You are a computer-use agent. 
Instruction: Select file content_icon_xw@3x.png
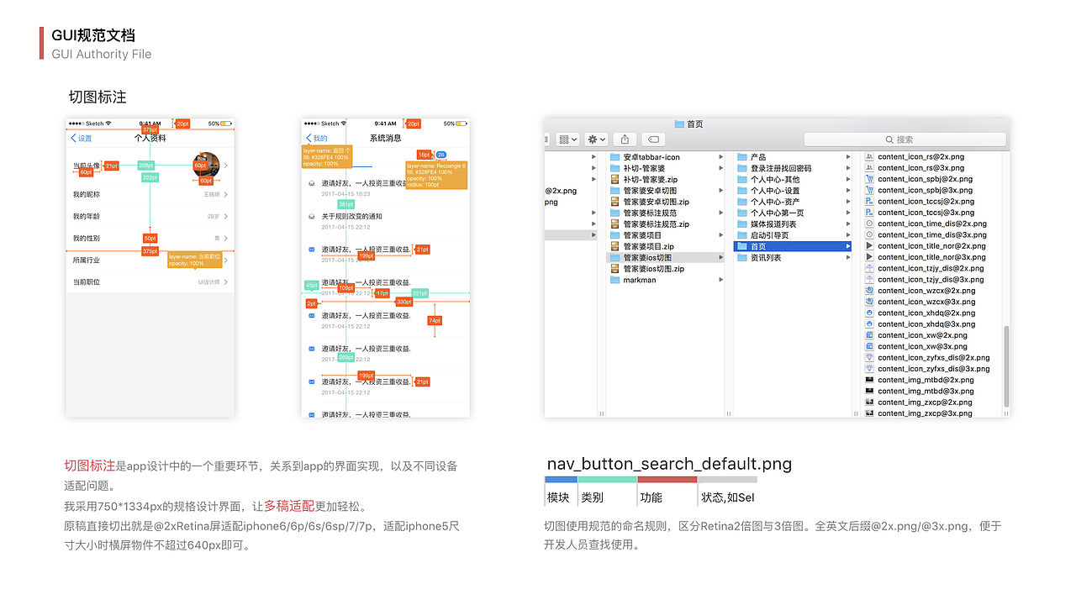pos(922,346)
